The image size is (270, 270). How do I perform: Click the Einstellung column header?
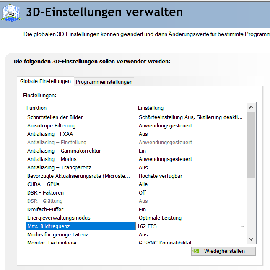pyautogui.click(x=191, y=108)
